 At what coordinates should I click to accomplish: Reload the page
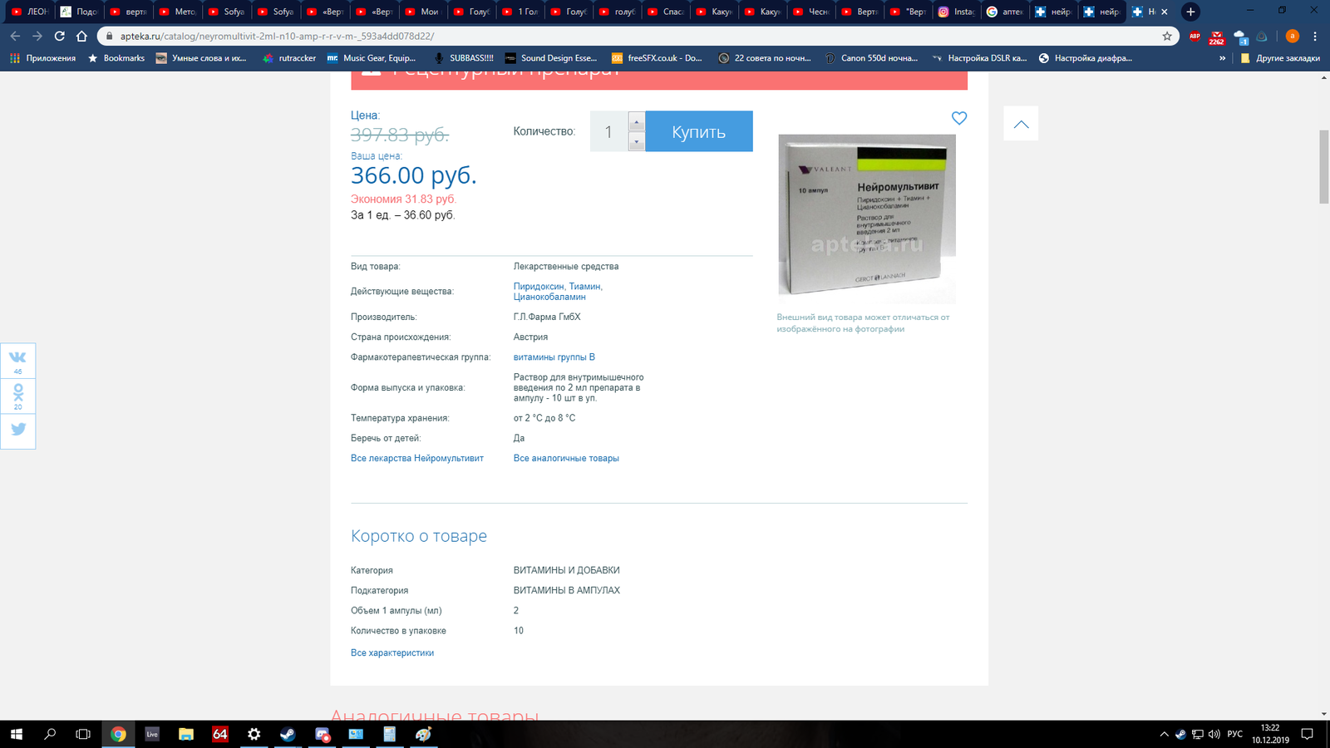click(x=59, y=36)
